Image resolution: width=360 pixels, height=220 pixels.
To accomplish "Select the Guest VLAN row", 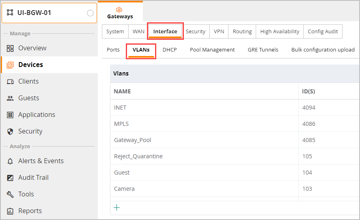I will point(235,173).
